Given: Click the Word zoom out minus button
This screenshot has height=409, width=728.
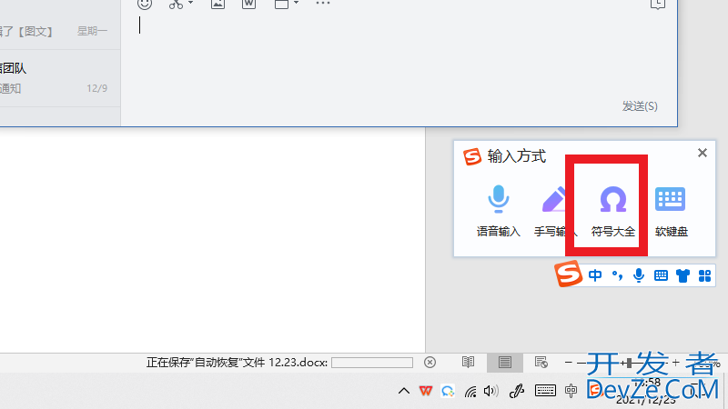Looking at the screenshot, I should tap(568, 362).
